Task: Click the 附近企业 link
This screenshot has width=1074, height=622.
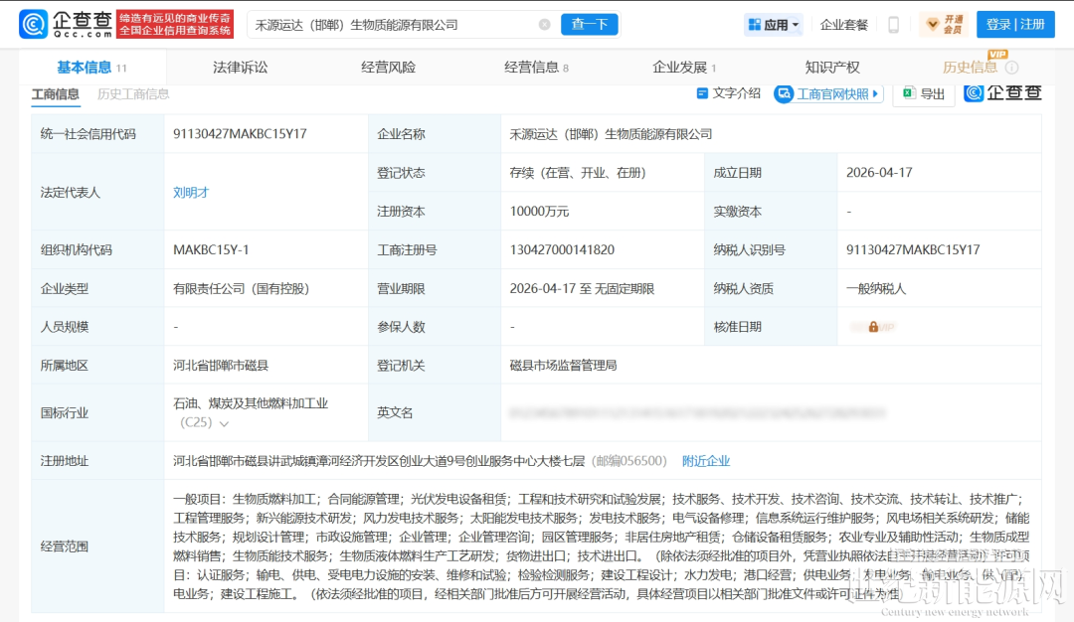Action: (705, 461)
